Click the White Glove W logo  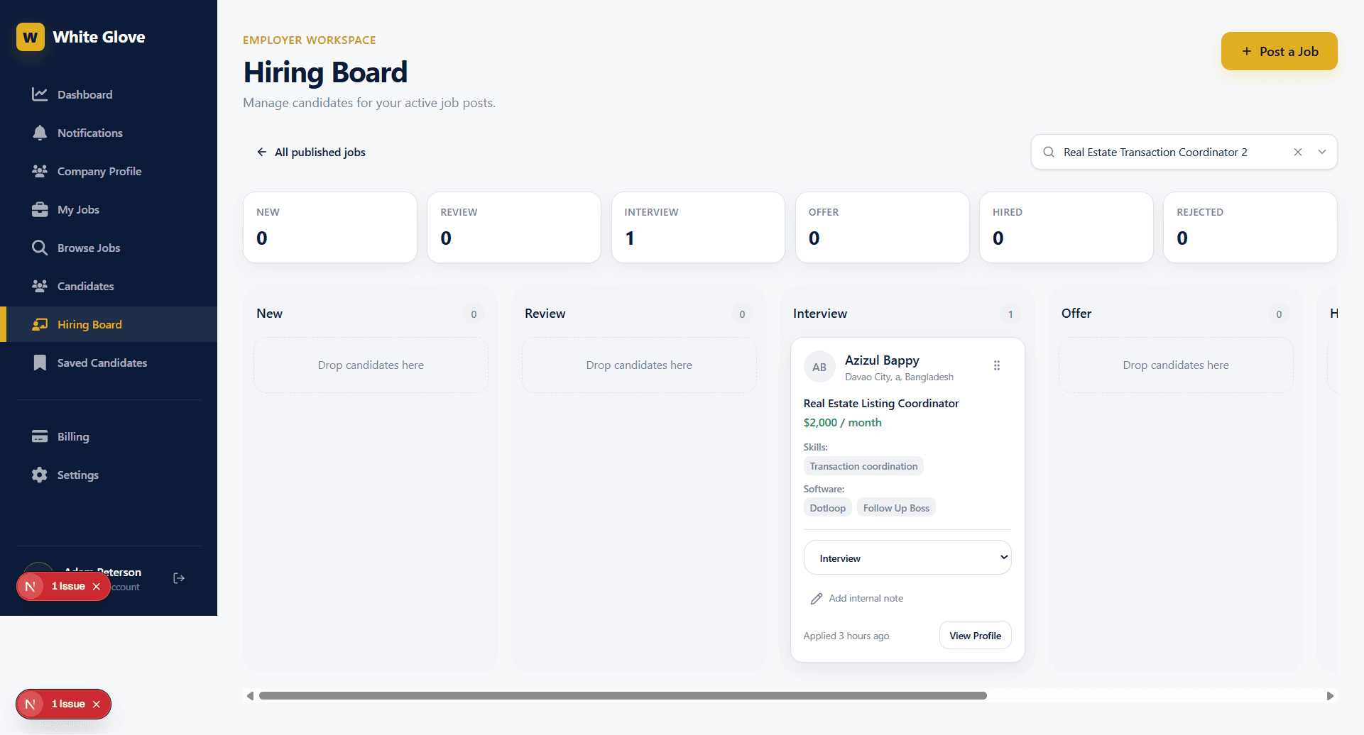tap(31, 37)
